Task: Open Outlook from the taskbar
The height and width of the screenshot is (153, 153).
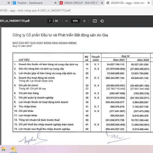Action: pyautogui.click(x=13, y=149)
